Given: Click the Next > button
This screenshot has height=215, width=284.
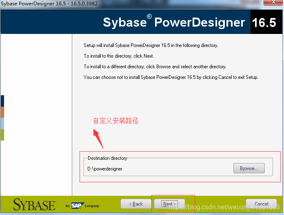Looking at the screenshot, I should point(169,204).
